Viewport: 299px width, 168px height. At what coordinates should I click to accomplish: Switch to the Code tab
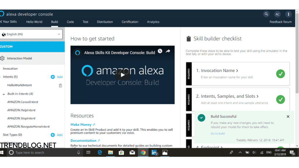click(70, 22)
